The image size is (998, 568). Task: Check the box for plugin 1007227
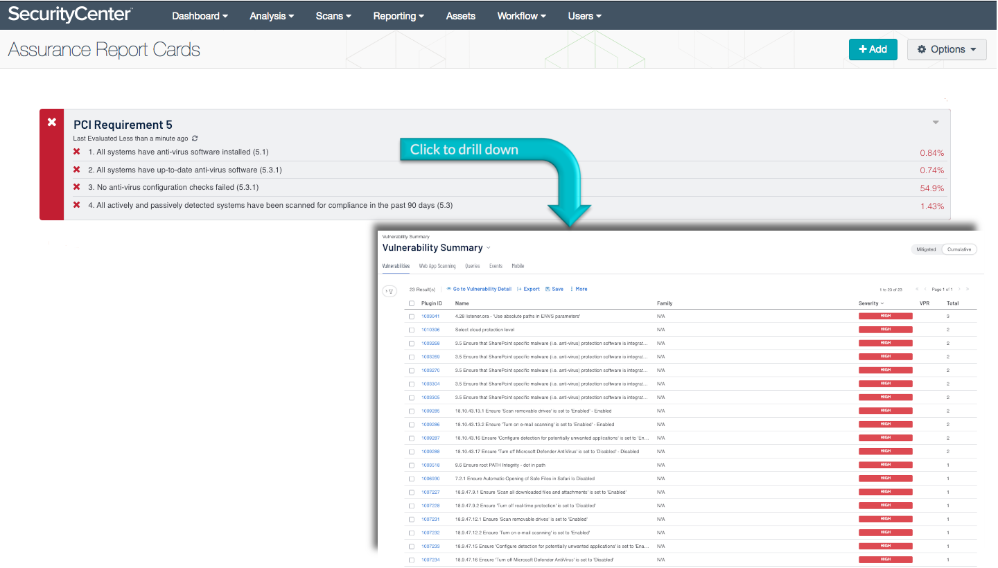(412, 492)
